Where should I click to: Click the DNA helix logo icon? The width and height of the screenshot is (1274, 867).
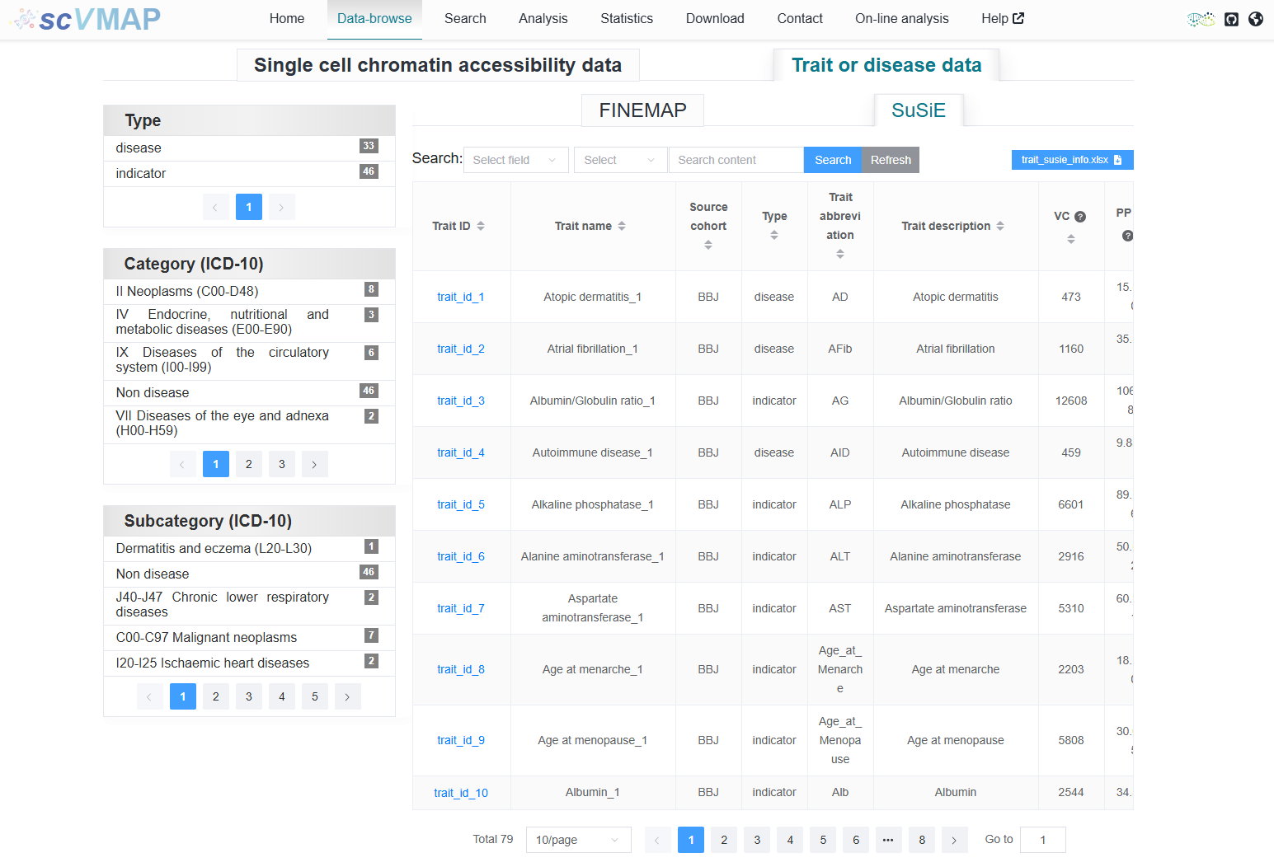tap(1201, 19)
